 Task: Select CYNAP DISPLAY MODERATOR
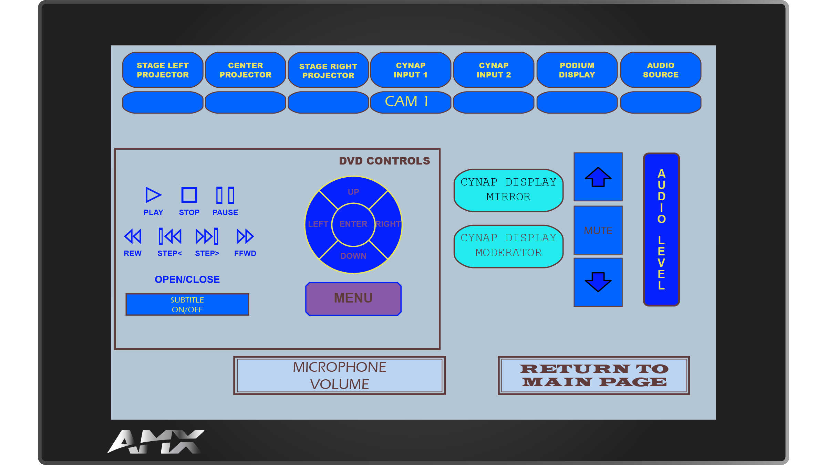508,246
